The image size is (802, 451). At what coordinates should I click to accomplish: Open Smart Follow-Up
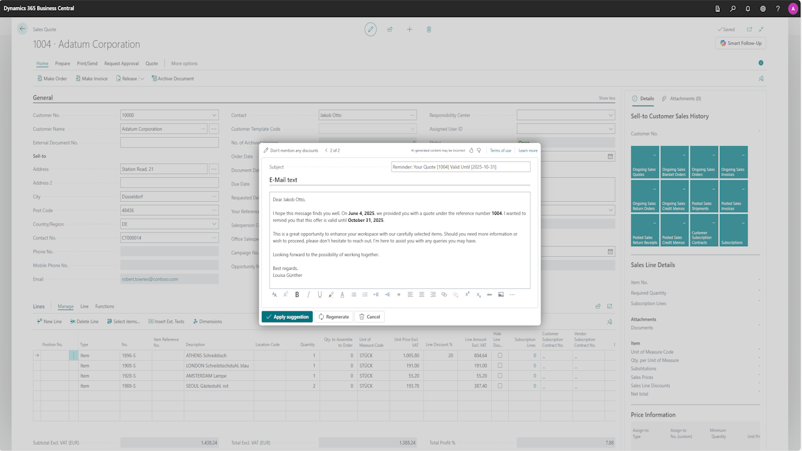click(741, 43)
